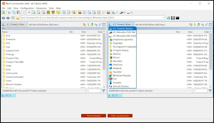Click the delete file icon with red circle

point(43,12)
